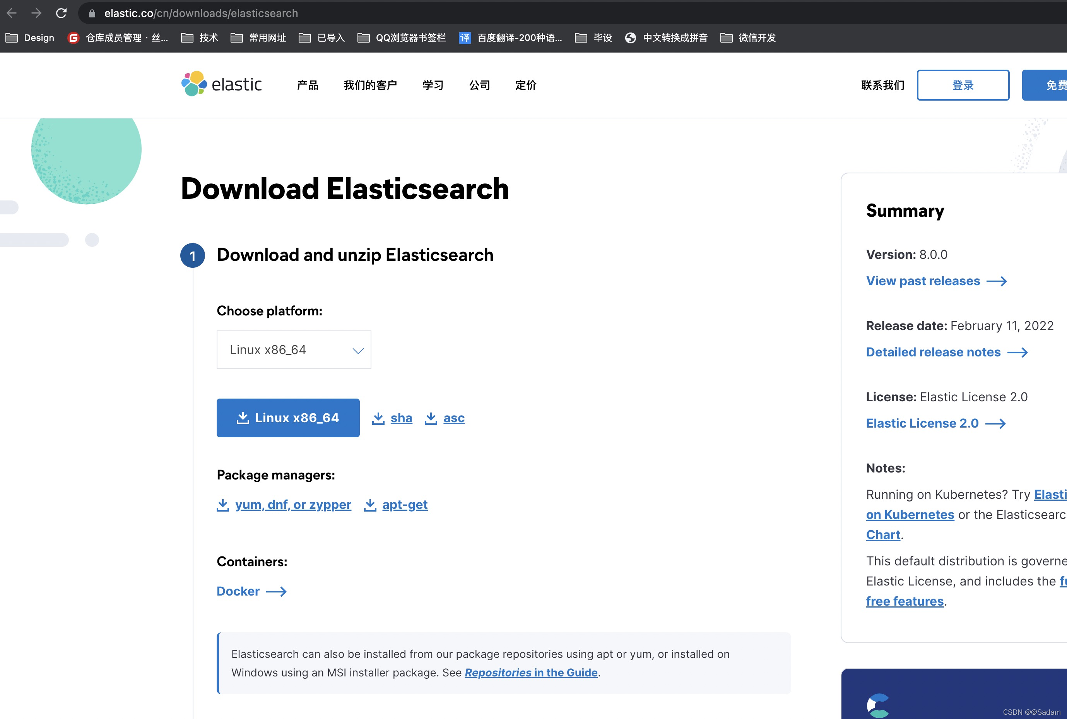This screenshot has height=719, width=1067.
Task: Download the Linux x86_64 package button
Action: [x=288, y=418]
